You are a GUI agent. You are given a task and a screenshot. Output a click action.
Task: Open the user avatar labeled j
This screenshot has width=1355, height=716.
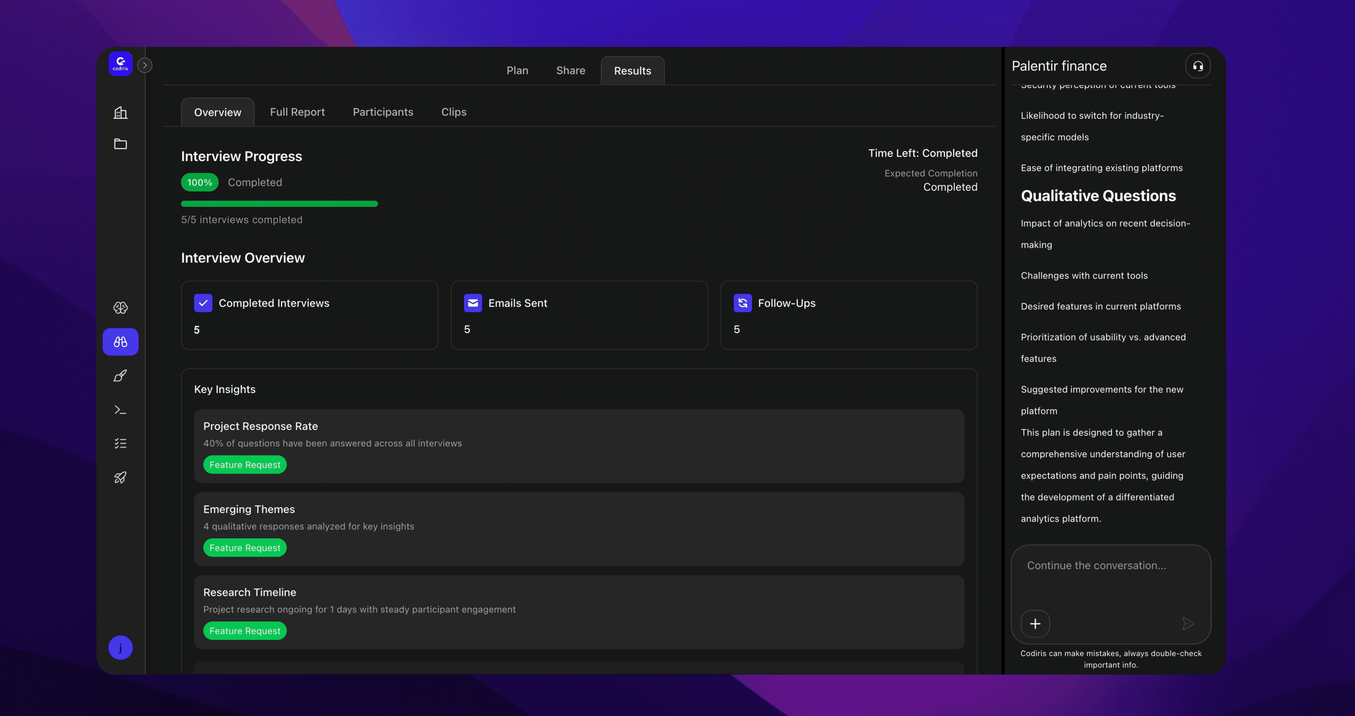(x=120, y=648)
